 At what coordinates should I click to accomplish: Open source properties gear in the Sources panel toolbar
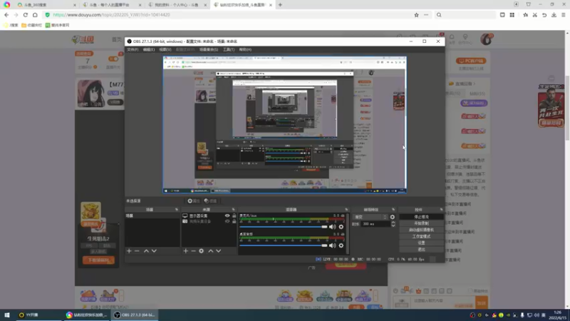point(202,251)
